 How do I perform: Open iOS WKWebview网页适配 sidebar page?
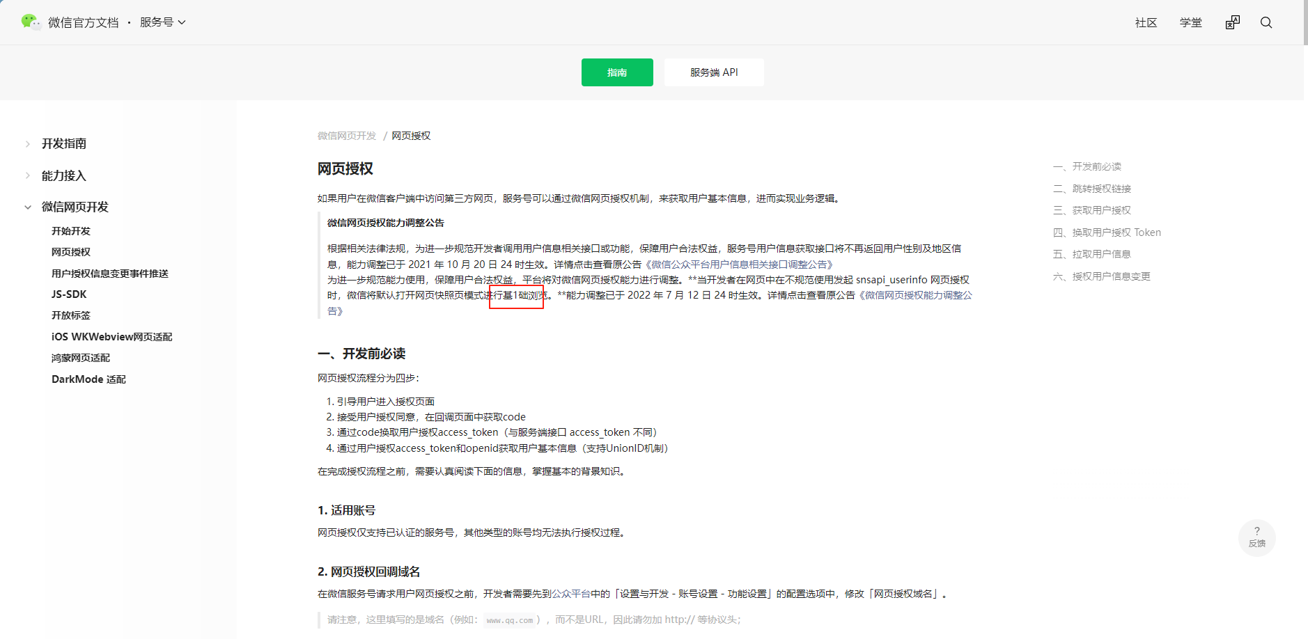[112, 337]
